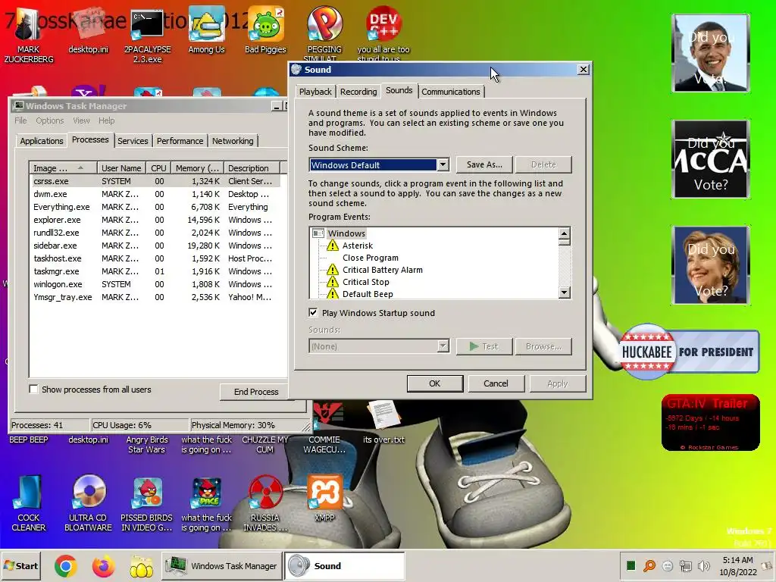Select the ULTRA CD BLOATWARE disc icon
776x582 pixels.
(89, 493)
